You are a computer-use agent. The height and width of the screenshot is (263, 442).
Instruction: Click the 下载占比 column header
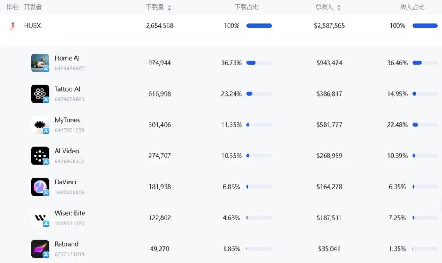246,7
